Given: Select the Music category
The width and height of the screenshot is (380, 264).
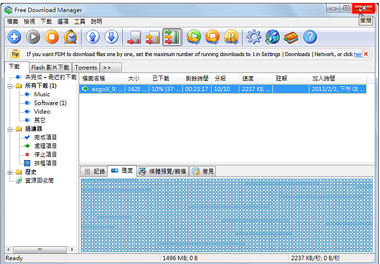Looking at the screenshot, I should [42, 94].
